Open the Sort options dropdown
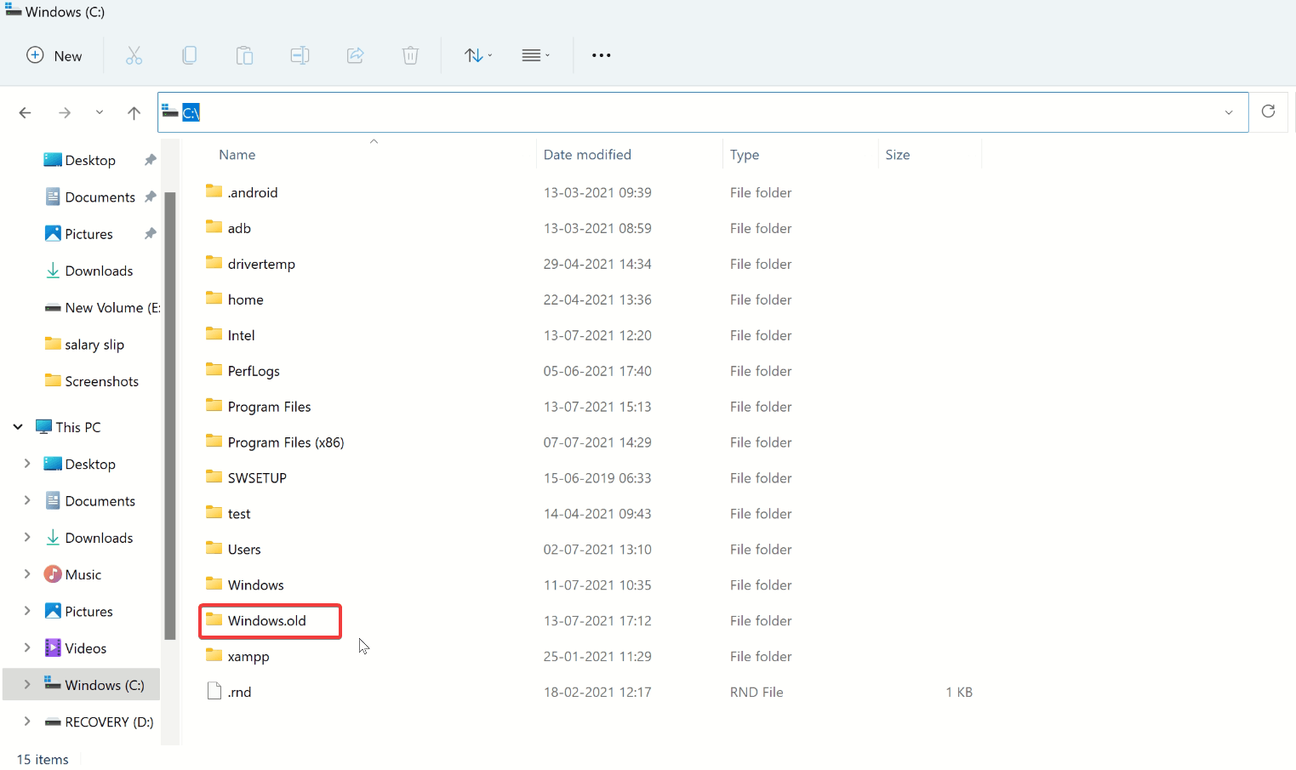This screenshot has height=770, width=1296. point(478,55)
